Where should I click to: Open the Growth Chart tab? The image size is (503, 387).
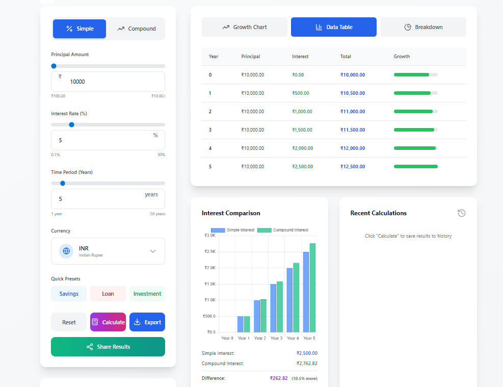(x=245, y=27)
